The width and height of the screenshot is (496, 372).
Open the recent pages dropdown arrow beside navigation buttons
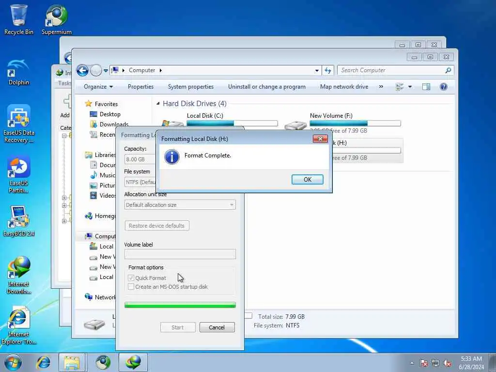[106, 71]
